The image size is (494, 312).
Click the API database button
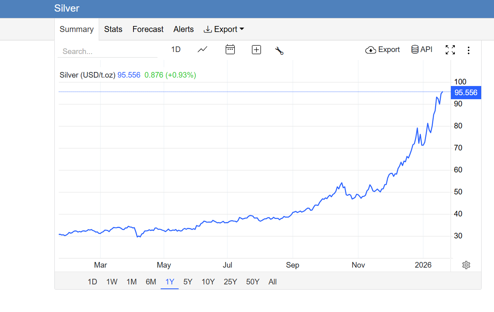tap(422, 50)
